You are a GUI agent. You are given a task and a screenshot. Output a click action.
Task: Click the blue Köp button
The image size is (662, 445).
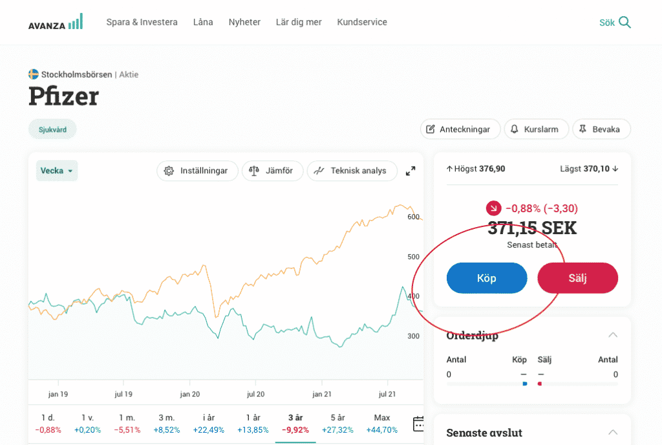coord(487,278)
